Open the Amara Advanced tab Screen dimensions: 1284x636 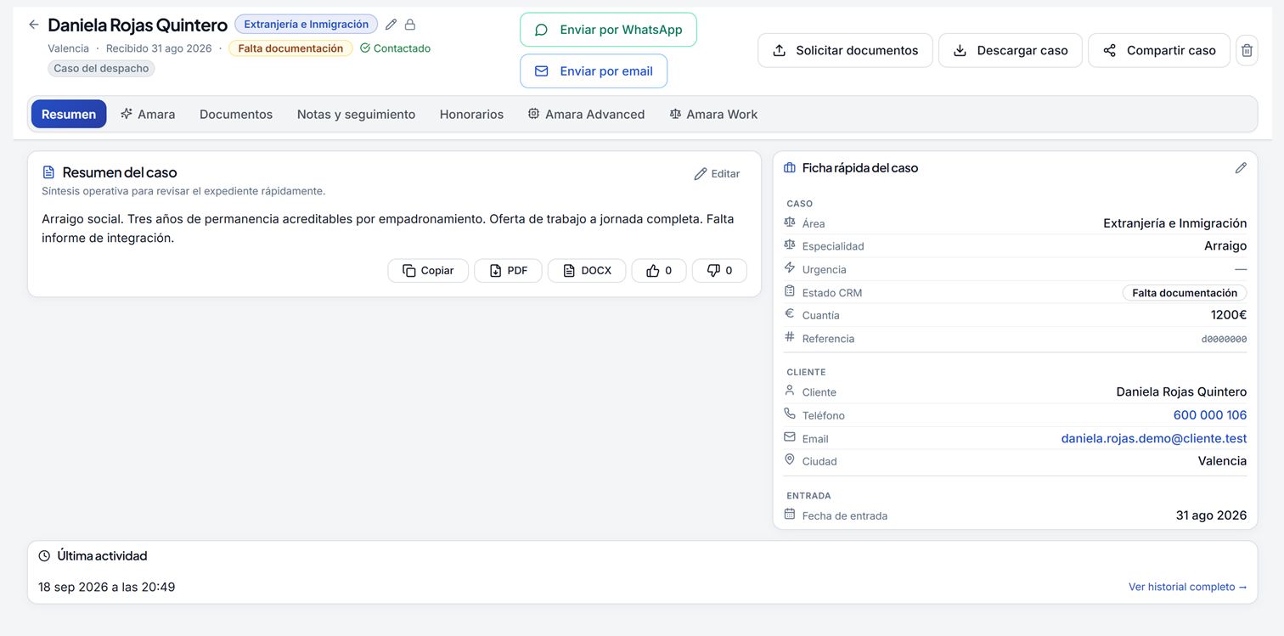click(586, 114)
